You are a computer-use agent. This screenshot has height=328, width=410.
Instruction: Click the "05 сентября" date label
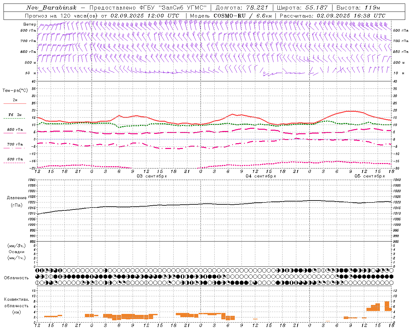click(370, 176)
